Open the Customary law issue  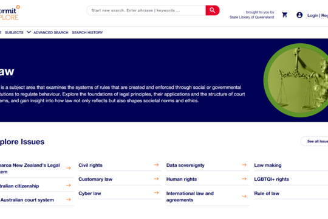[95, 179]
